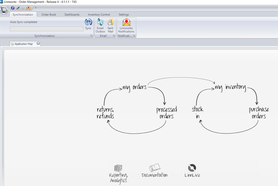Open Sent Mail
This screenshot has width=278, height=186.
click(111, 26)
